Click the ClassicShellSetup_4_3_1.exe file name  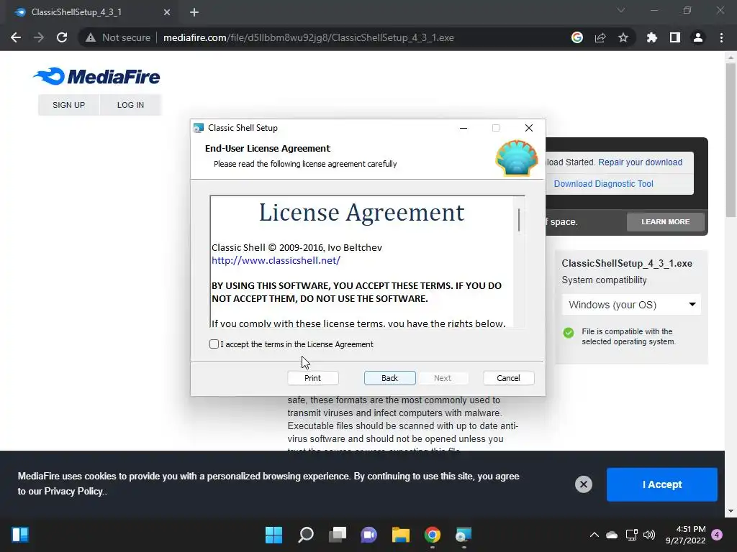(627, 263)
